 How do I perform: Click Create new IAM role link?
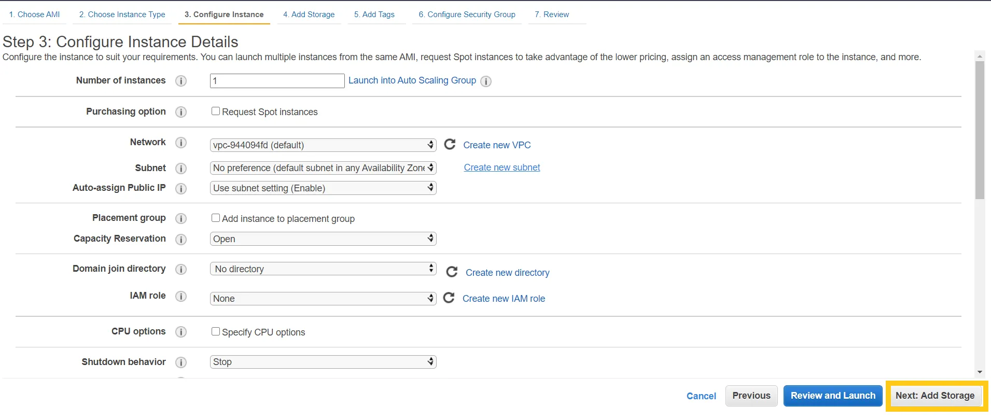tap(504, 299)
